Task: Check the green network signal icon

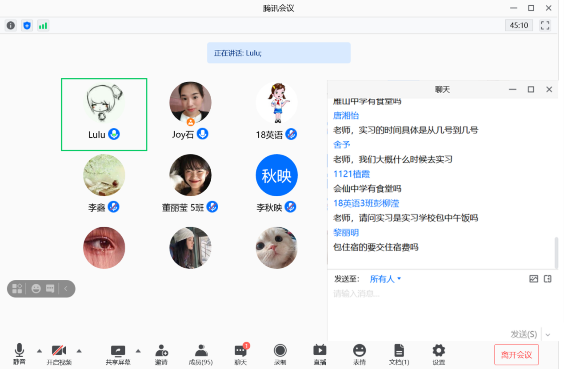Action: pyautogui.click(x=43, y=25)
